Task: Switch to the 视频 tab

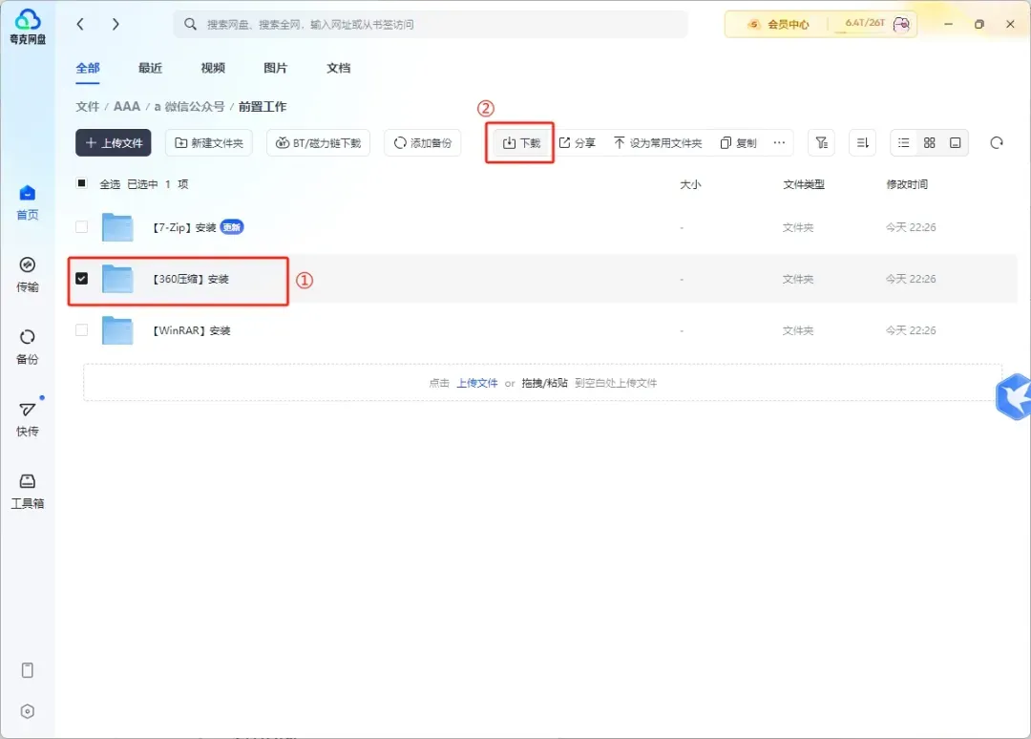Action: coord(212,68)
